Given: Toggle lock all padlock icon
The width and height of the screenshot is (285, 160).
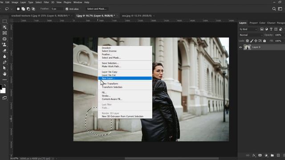Looking at the screenshot, I should [265, 41].
